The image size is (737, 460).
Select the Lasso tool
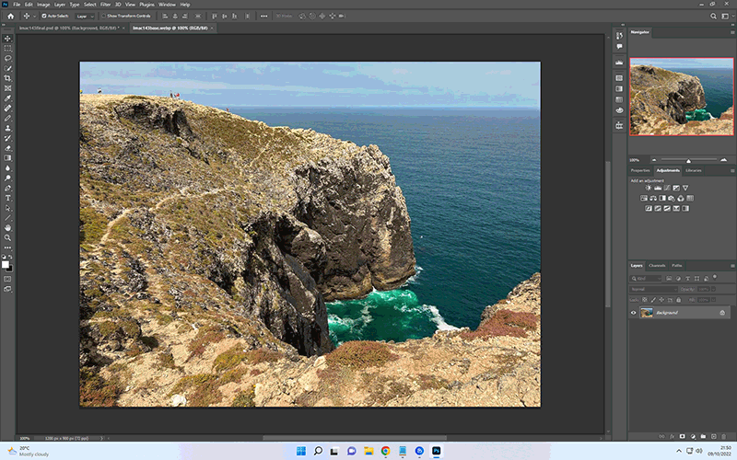tap(7, 59)
